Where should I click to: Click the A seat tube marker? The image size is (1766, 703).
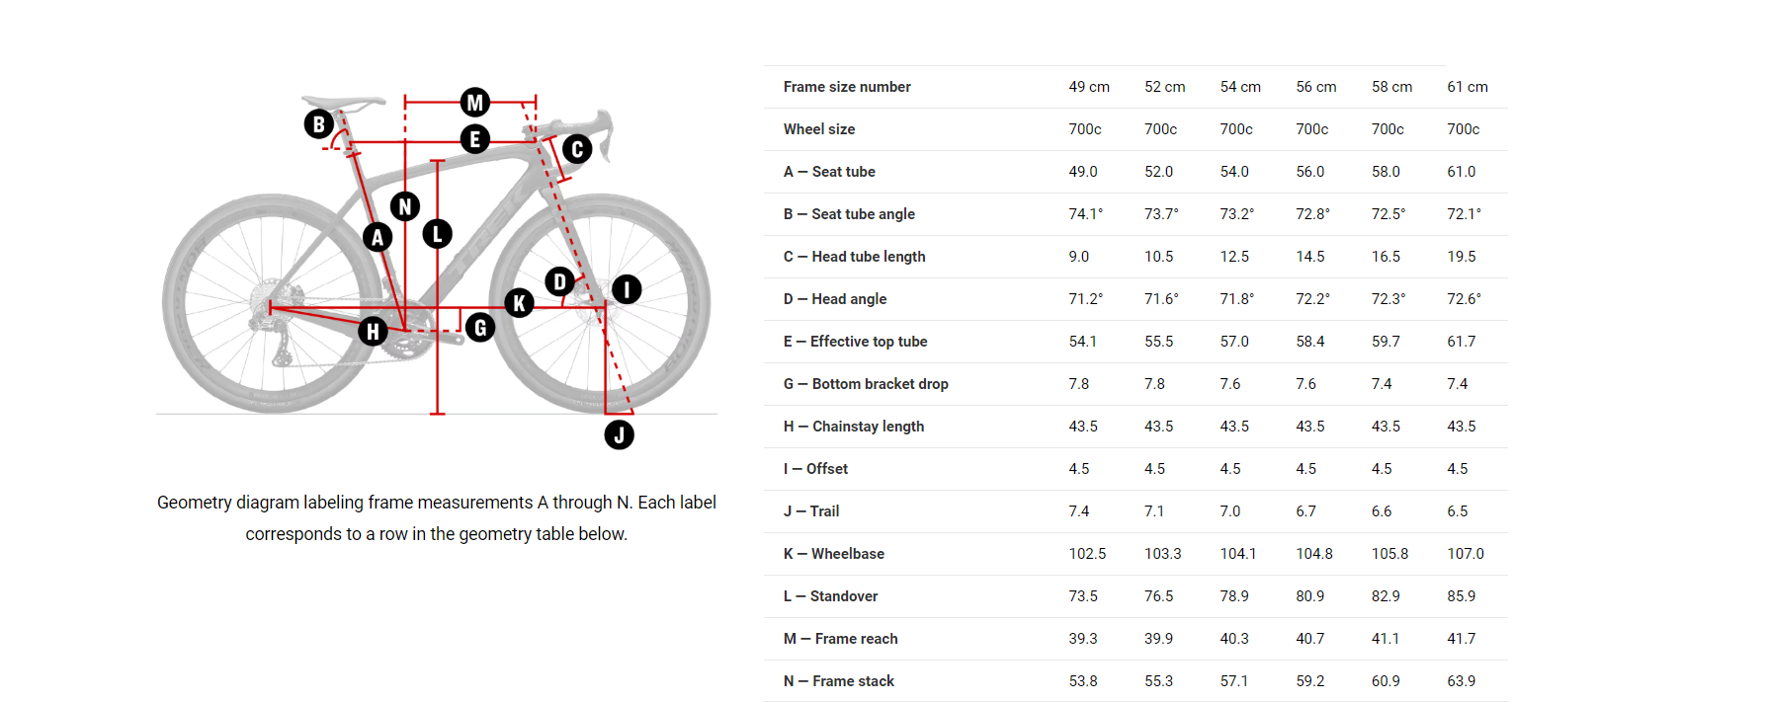[378, 237]
